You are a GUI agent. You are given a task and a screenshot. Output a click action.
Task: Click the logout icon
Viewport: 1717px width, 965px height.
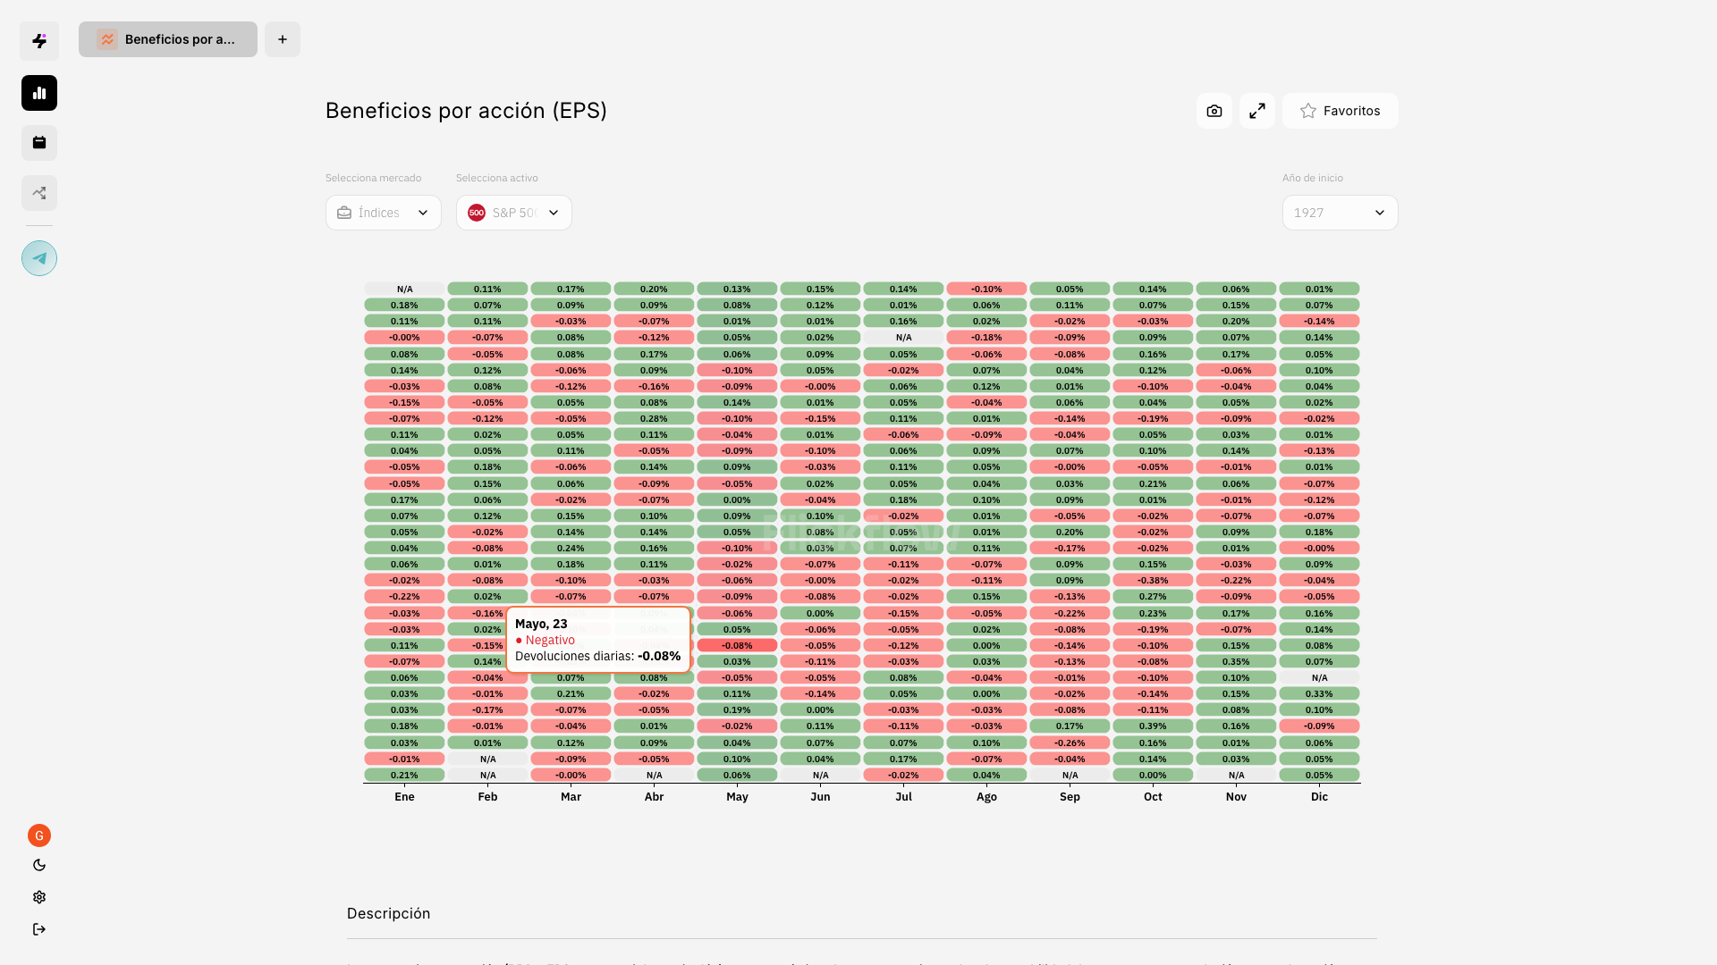[39, 929]
